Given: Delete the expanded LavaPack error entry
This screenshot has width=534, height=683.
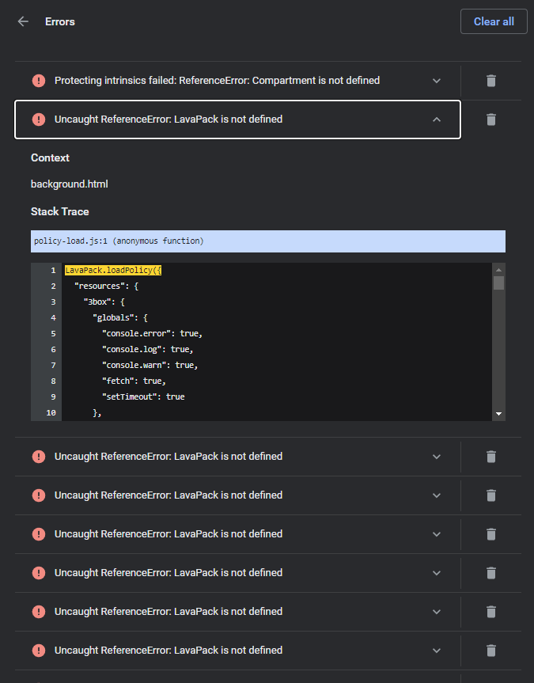Looking at the screenshot, I should pyautogui.click(x=490, y=120).
